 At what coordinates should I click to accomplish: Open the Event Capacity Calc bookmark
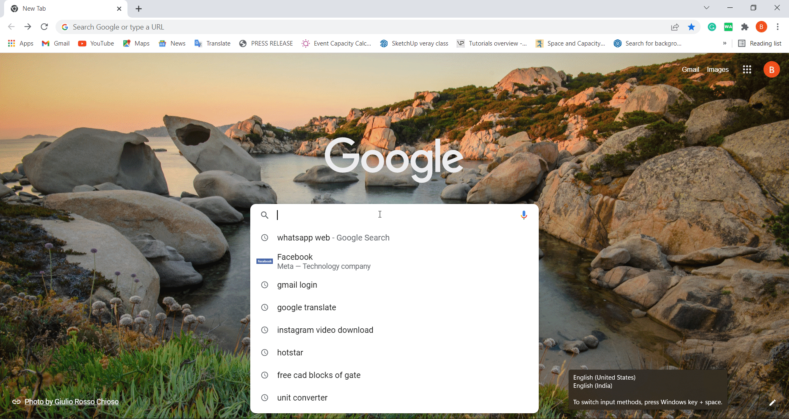337,44
